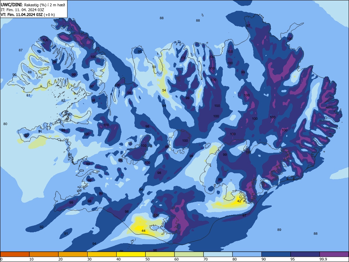Select the orange 10–20 legend color block
Screen dimensions: 349x262
tap(44, 254)
